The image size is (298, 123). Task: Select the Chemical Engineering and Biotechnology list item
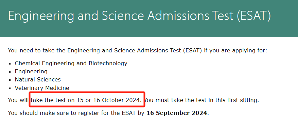point(71,64)
